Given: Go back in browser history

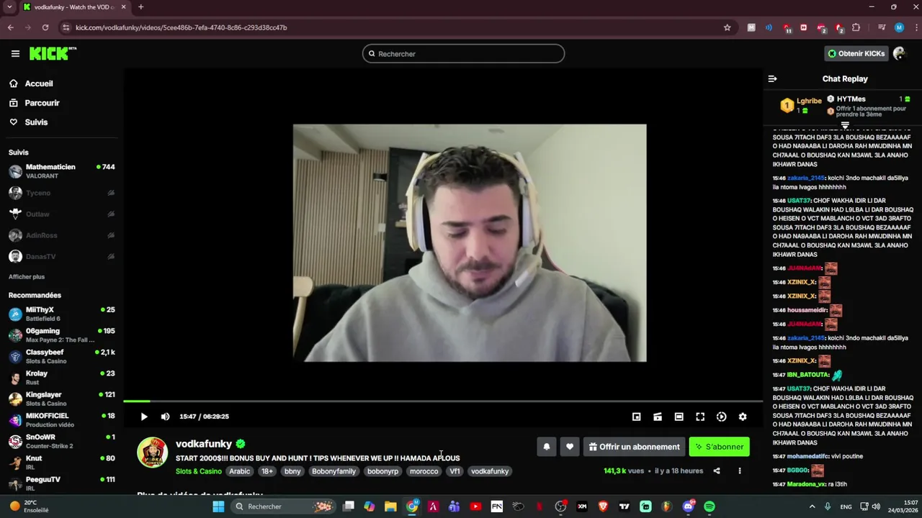Looking at the screenshot, I should [11, 27].
